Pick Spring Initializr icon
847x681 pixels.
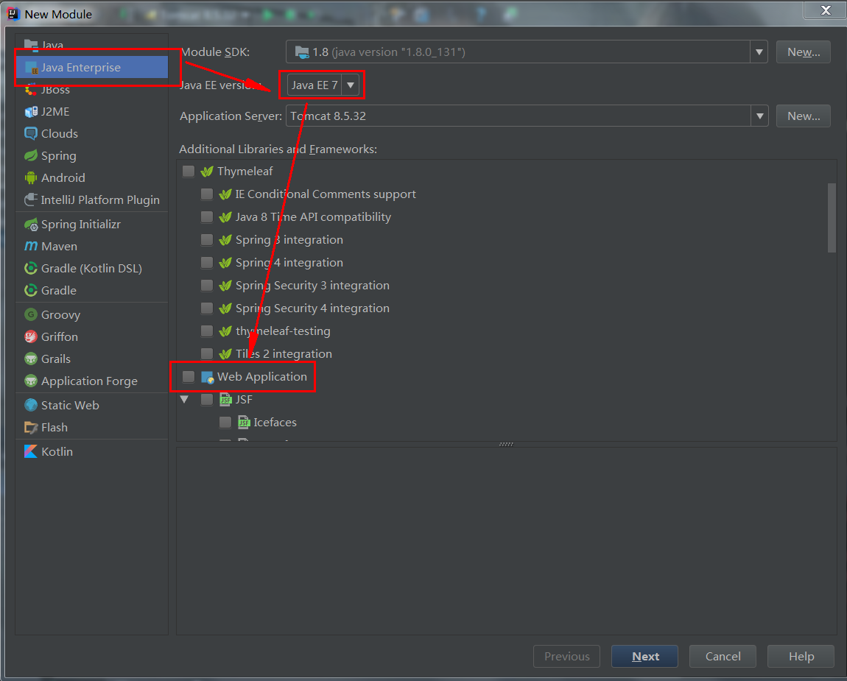click(32, 224)
